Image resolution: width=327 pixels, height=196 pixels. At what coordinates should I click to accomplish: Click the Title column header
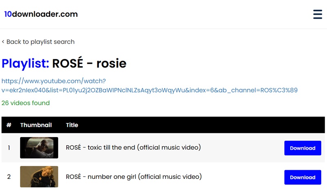pyautogui.click(x=72, y=125)
